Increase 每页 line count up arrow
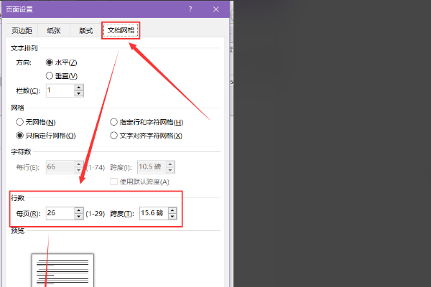 click(x=79, y=210)
